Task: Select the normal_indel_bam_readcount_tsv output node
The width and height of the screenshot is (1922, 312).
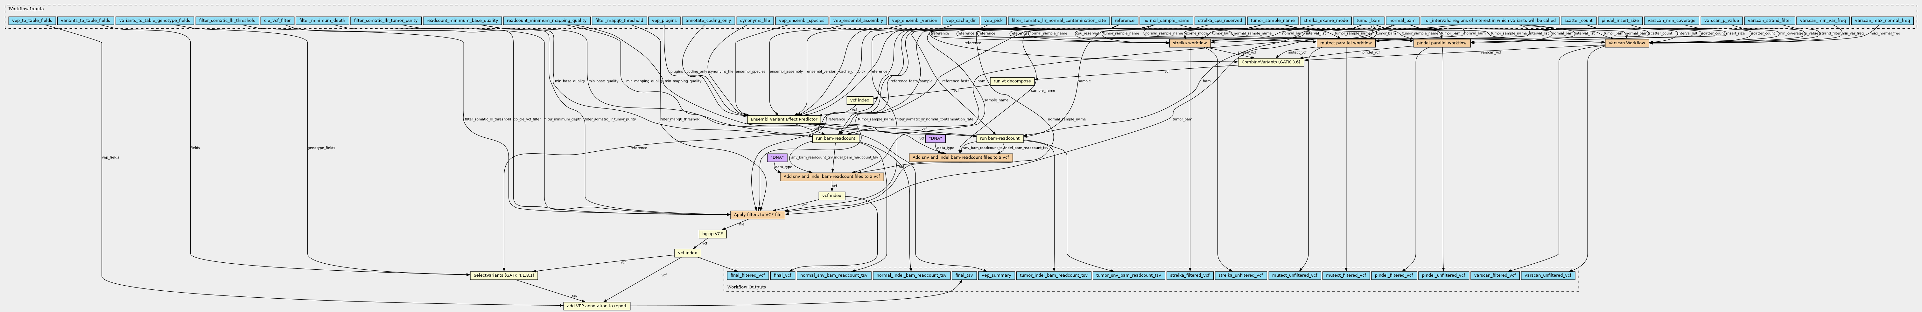Action: [x=911, y=275]
